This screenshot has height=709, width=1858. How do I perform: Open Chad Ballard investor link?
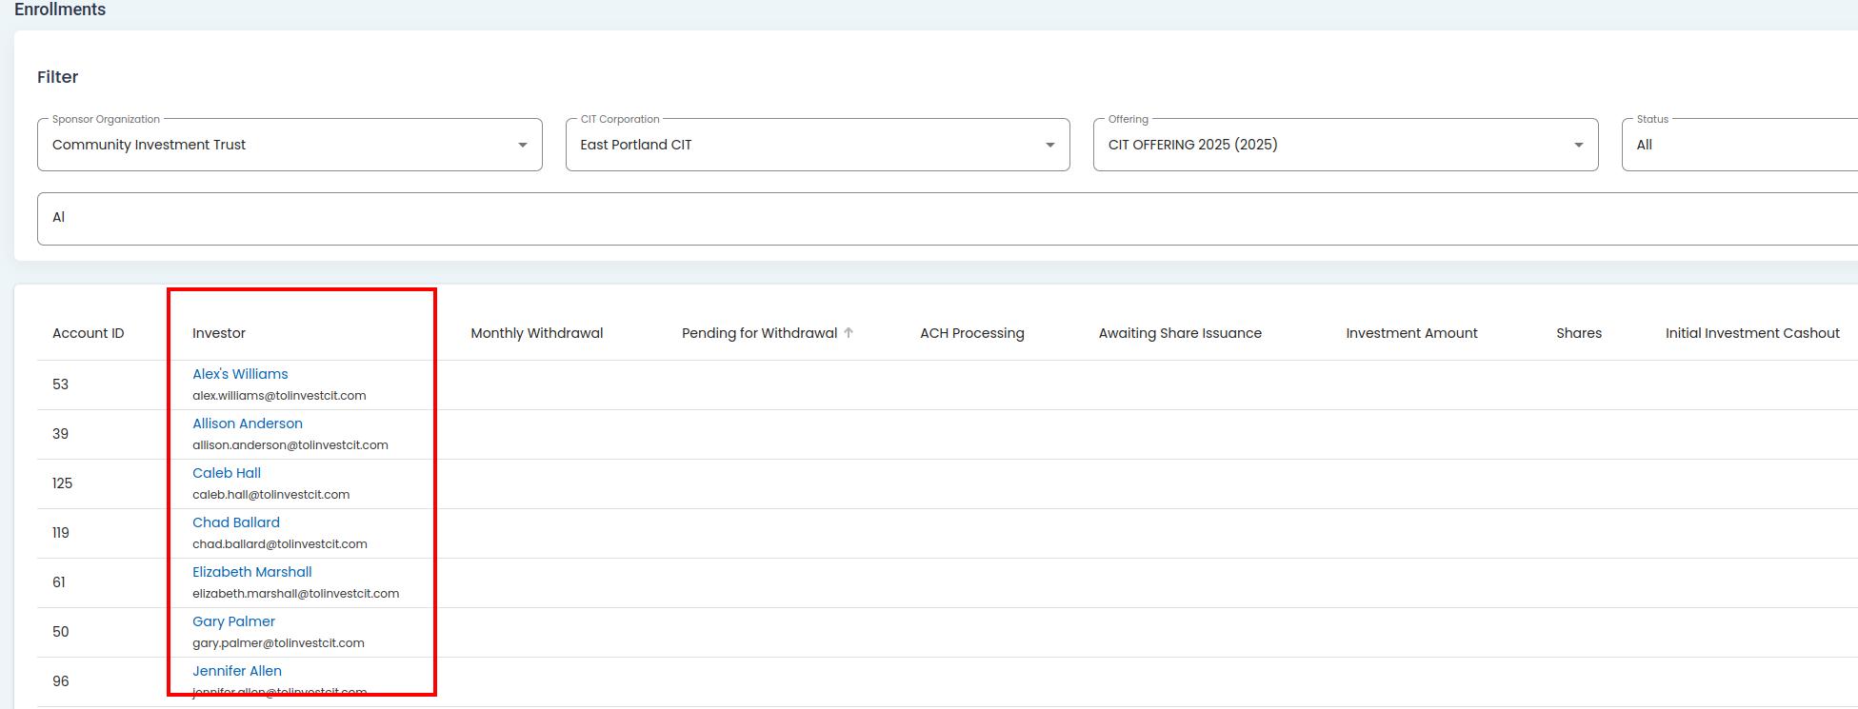[x=236, y=522]
